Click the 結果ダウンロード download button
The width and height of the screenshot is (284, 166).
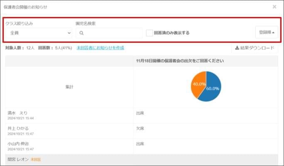pyautogui.click(x=255, y=48)
